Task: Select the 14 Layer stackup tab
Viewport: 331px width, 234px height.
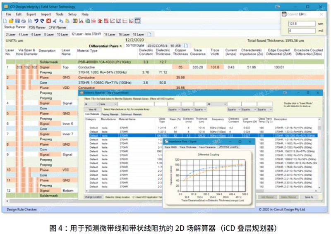Action: point(110,34)
